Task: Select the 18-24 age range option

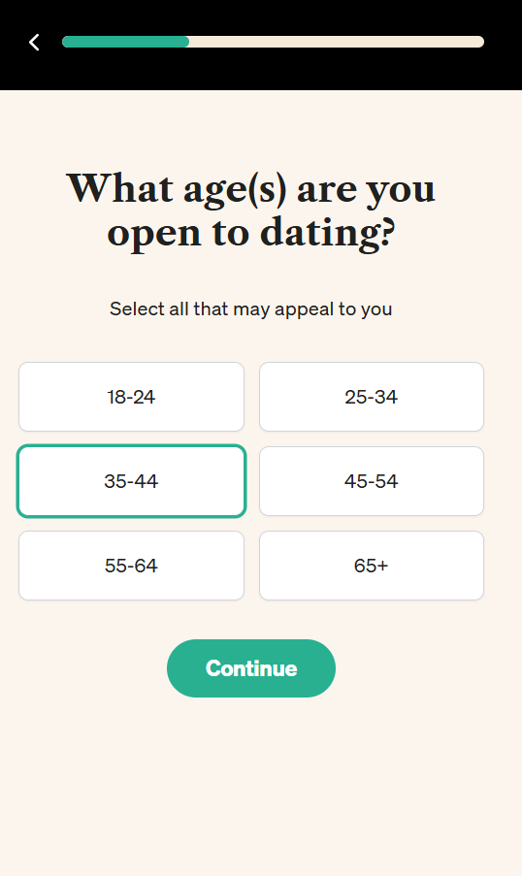Action: coord(131,397)
